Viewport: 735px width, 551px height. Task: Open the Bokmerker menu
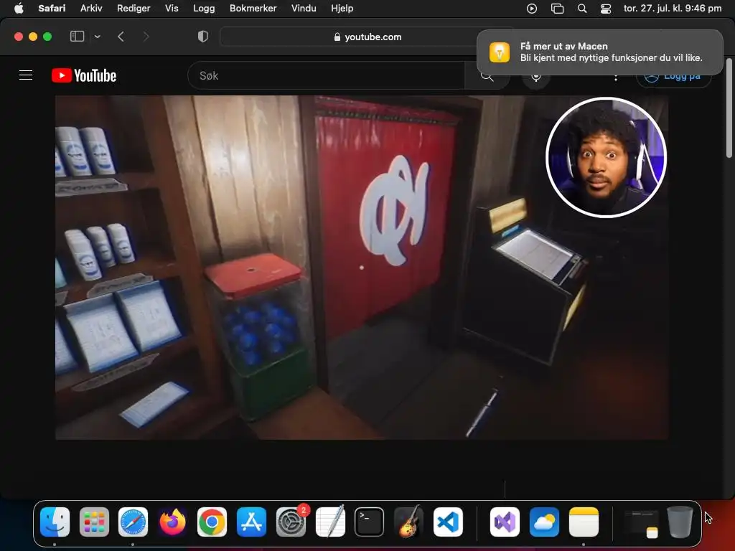pos(253,9)
